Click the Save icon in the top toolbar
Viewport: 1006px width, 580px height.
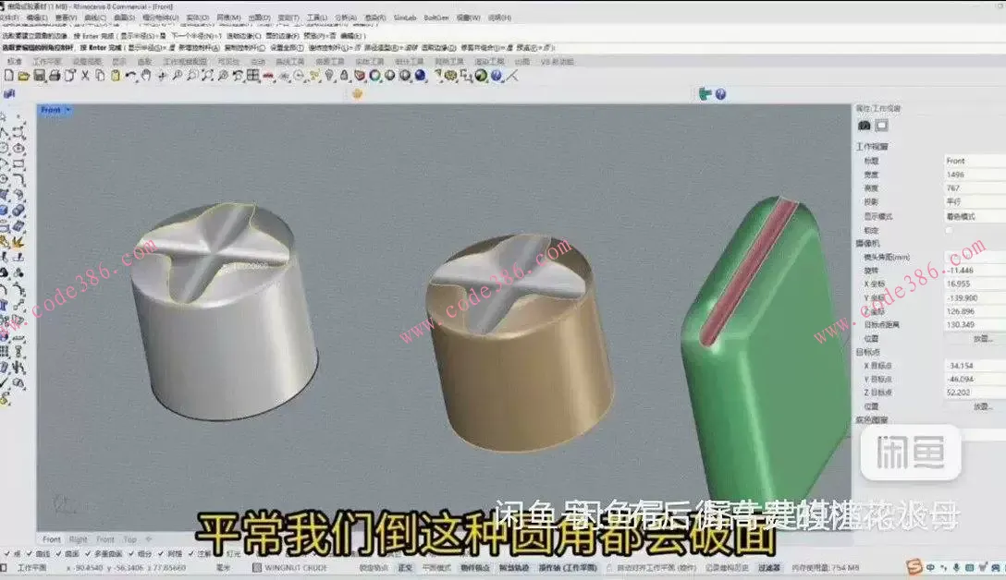[x=38, y=76]
